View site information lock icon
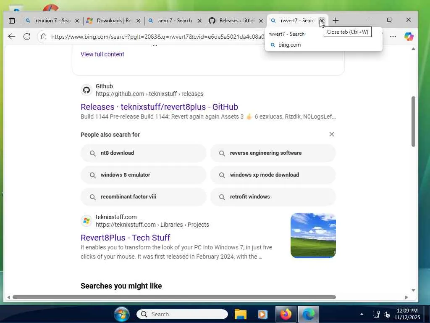Image resolution: width=430 pixels, height=323 pixels. click(x=44, y=37)
